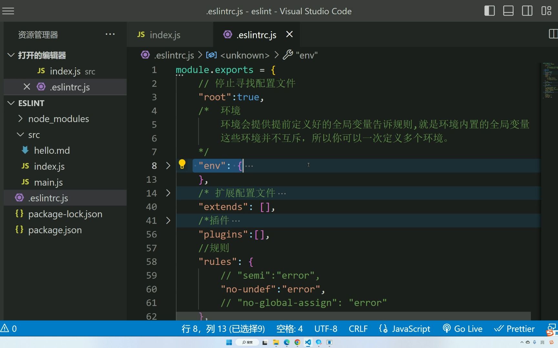The width and height of the screenshot is (558, 348).
Task: Open explorer more actions ellipsis
Action: click(x=110, y=34)
